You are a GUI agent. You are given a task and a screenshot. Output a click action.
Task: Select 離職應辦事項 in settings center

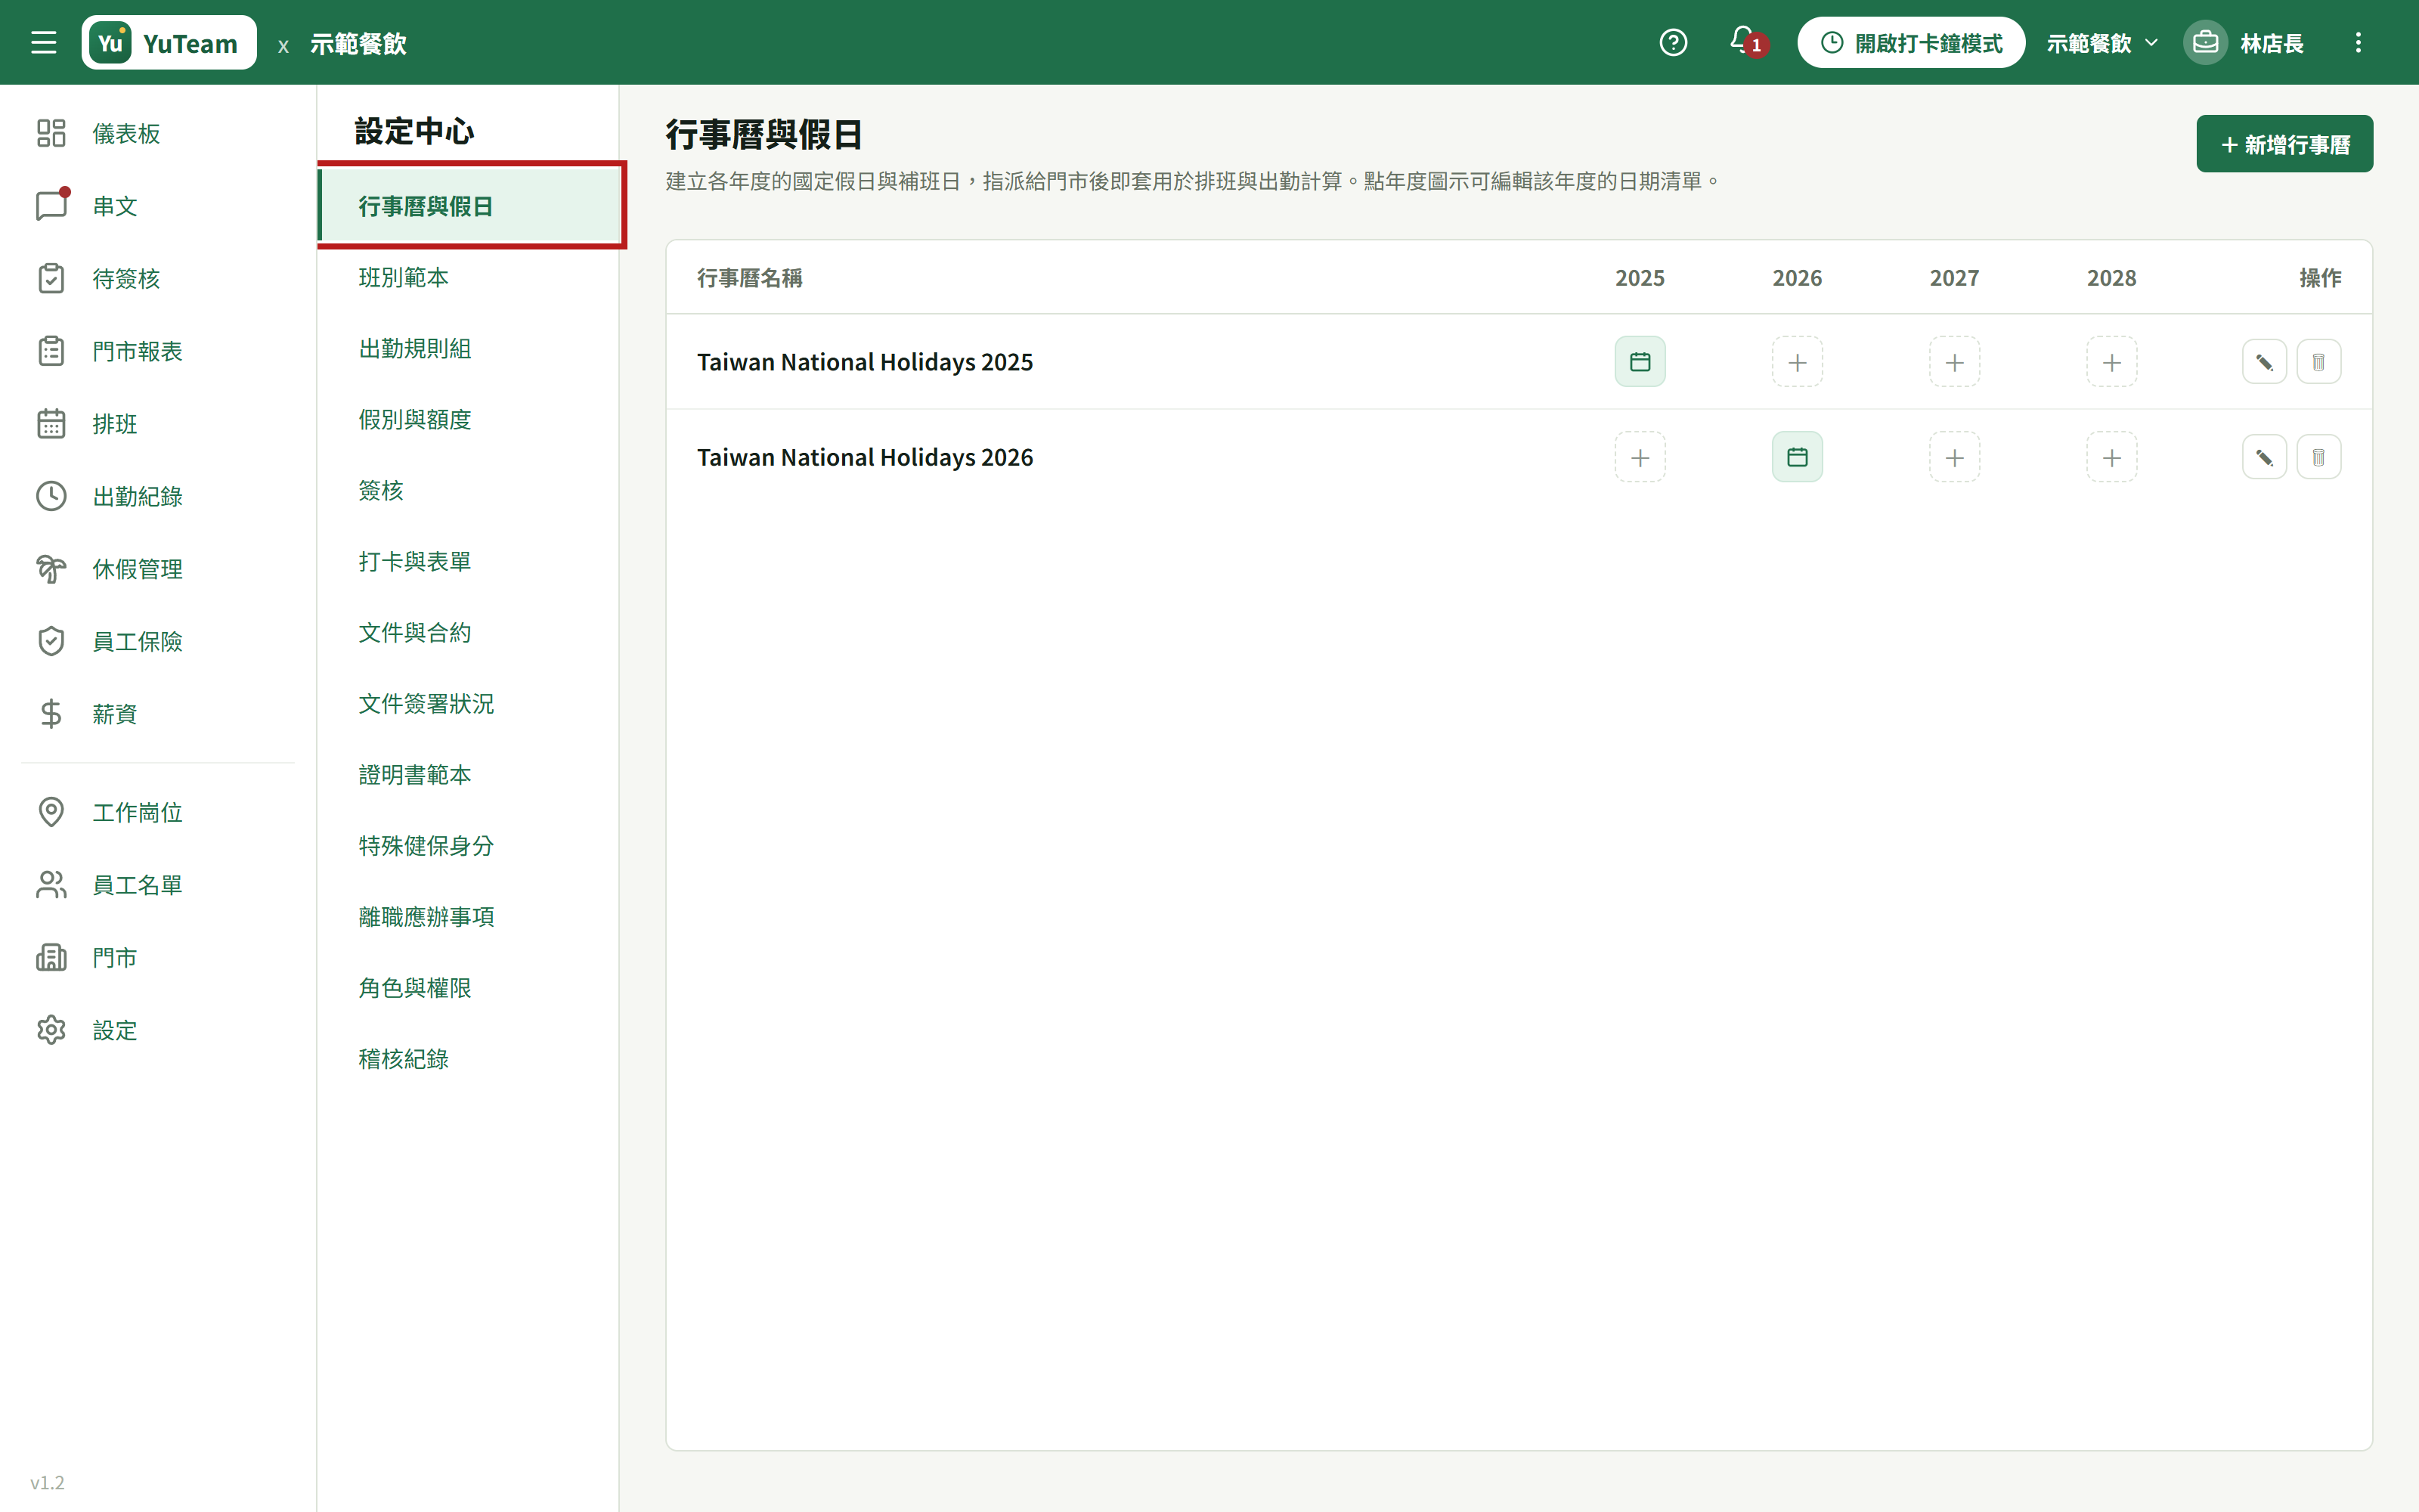pyautogui.click(x=468, y=916)
